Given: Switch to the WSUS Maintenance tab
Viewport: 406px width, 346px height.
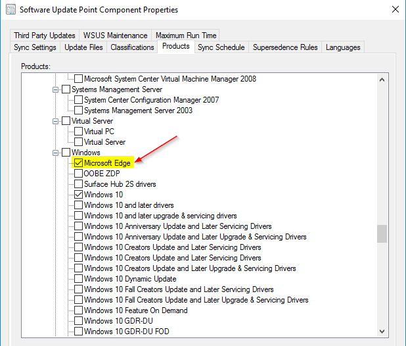Looking at the screenshot, I should click(115, 36).
